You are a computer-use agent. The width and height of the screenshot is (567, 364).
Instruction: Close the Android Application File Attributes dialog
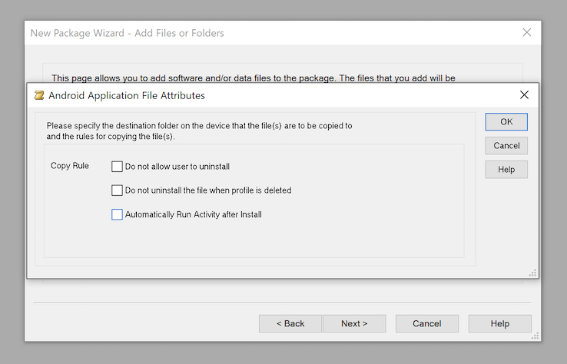coord(524,95)
